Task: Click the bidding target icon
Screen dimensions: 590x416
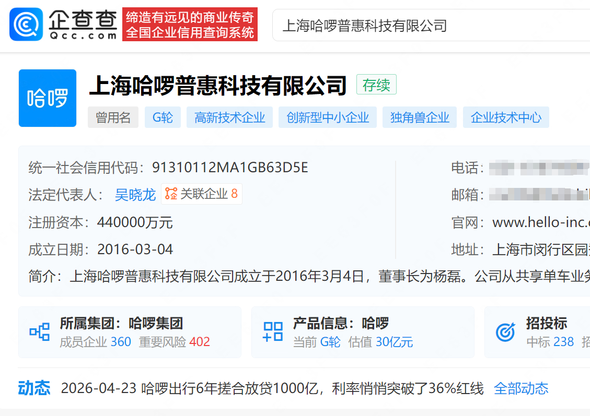Action: pyautogui.click(x=505, y=332)
